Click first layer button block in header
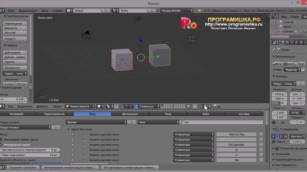This screenshot has height=172, width=307. coord(166,106)
